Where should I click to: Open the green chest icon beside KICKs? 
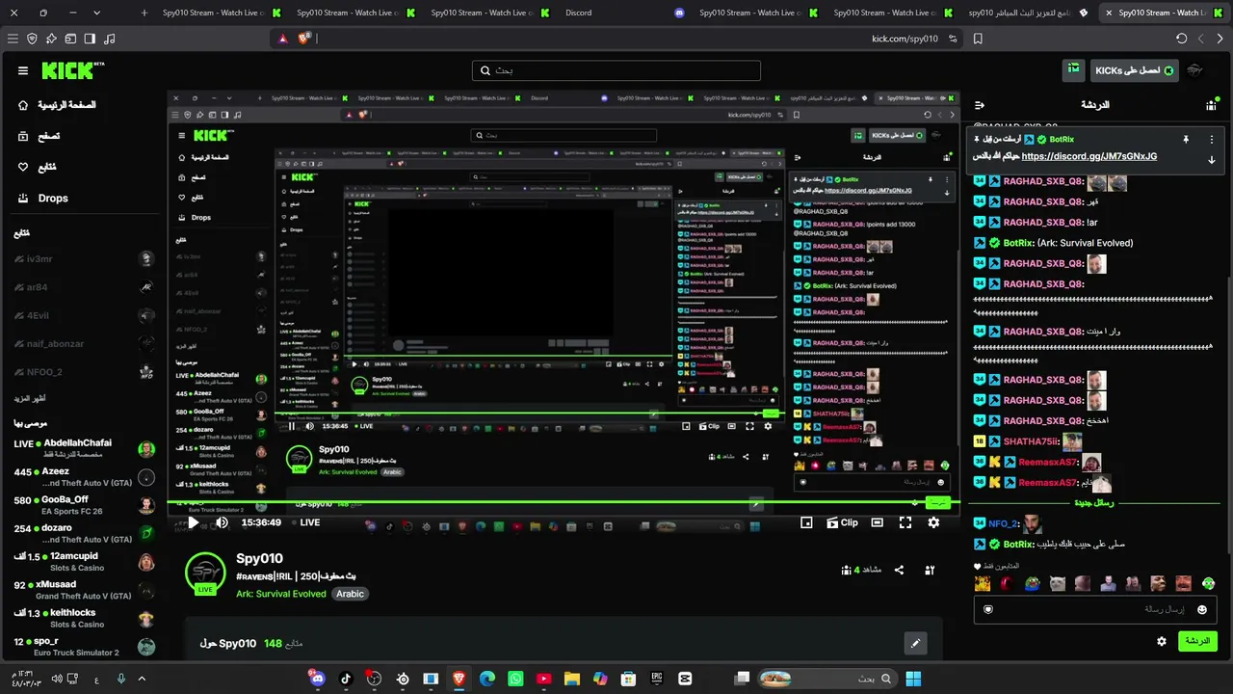click(1073, 70)
